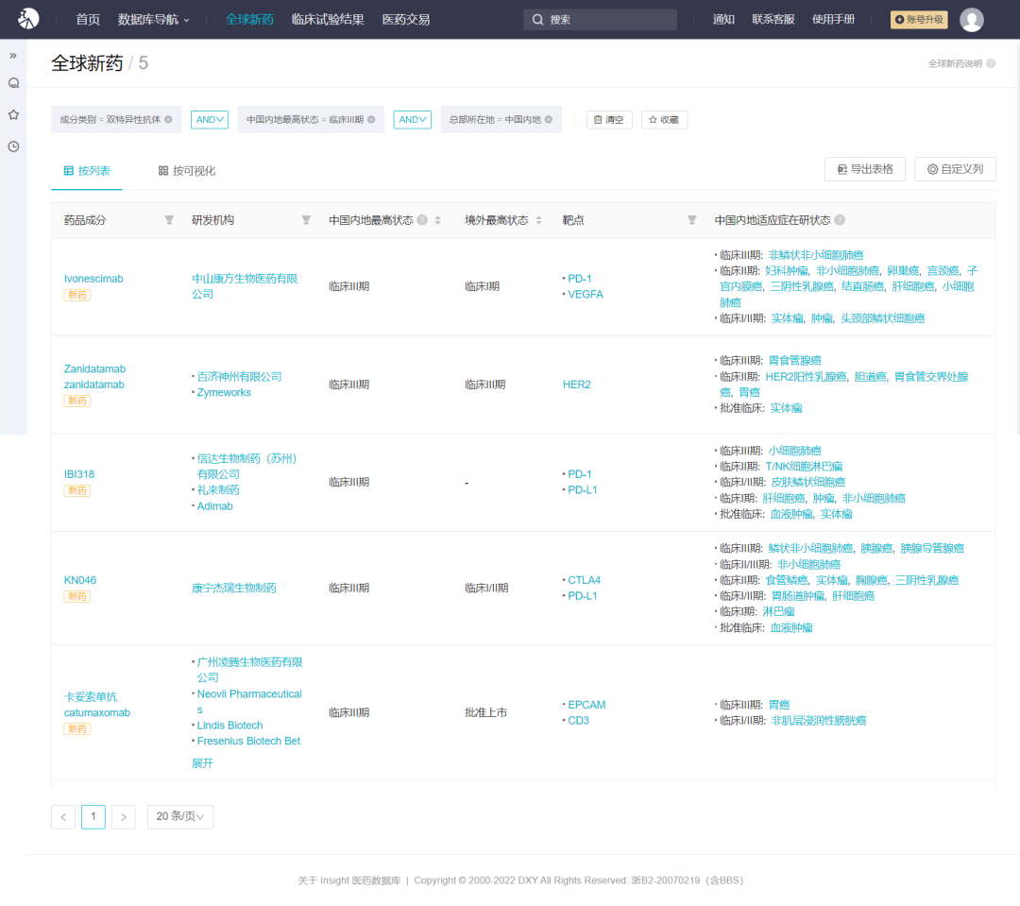Filter the 研发机构 column

(306, 220)
